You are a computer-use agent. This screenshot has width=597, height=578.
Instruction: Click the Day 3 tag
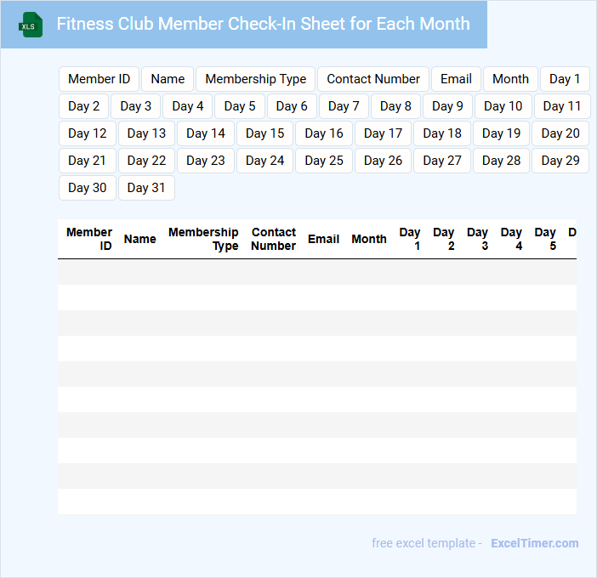coord(135,106)
